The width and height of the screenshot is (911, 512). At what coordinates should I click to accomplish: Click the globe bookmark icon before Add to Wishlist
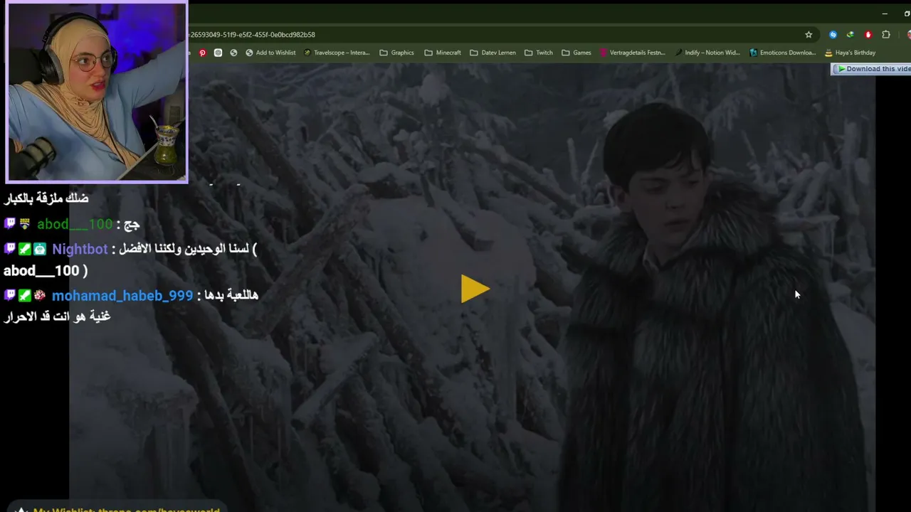233,53
